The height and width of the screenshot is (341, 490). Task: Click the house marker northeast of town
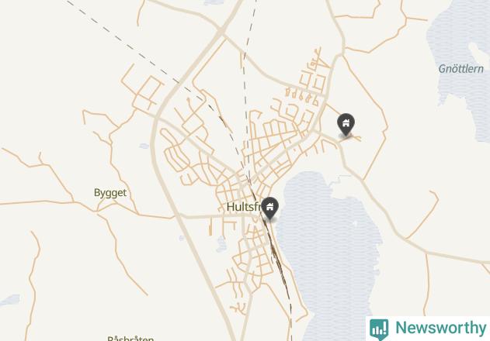[346, 124]
